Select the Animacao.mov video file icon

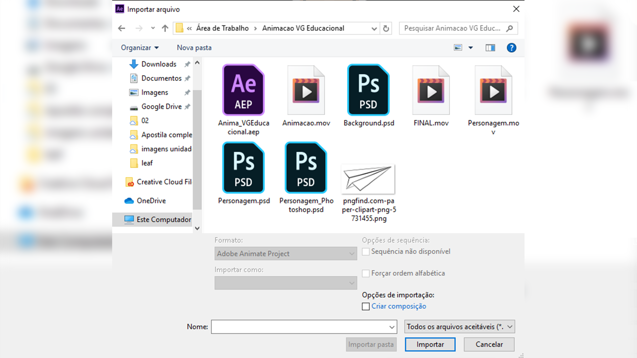[x=306, y=90]
